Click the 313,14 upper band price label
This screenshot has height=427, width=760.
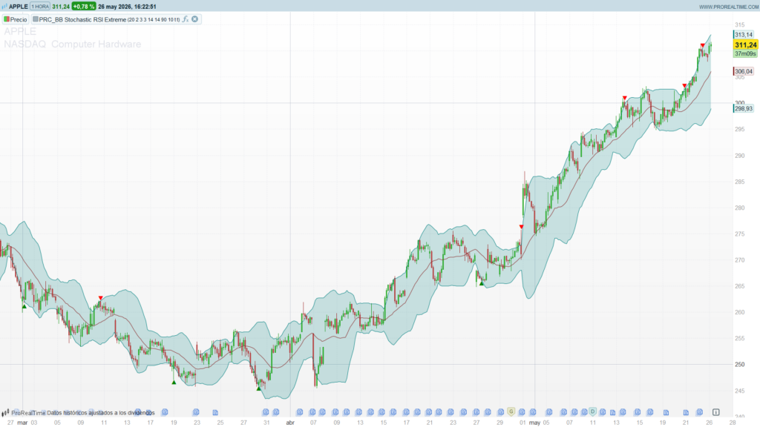(743, 35)
